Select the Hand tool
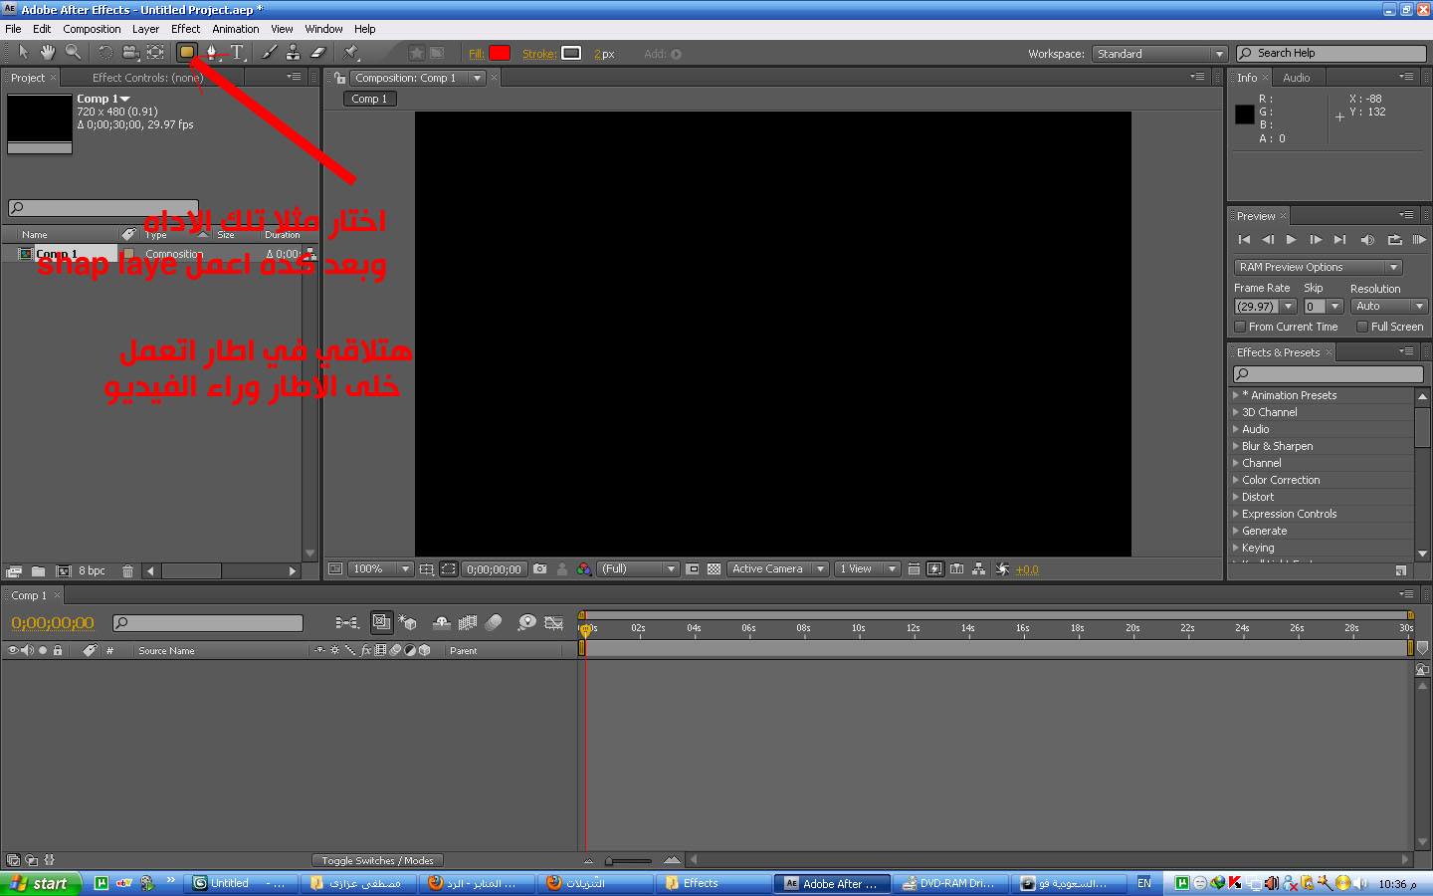The width and height of the screenshot is (1433, 896). click(48, 52)
